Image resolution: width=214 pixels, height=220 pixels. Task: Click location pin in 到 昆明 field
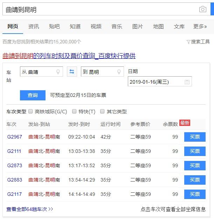(x=119, y=72)
